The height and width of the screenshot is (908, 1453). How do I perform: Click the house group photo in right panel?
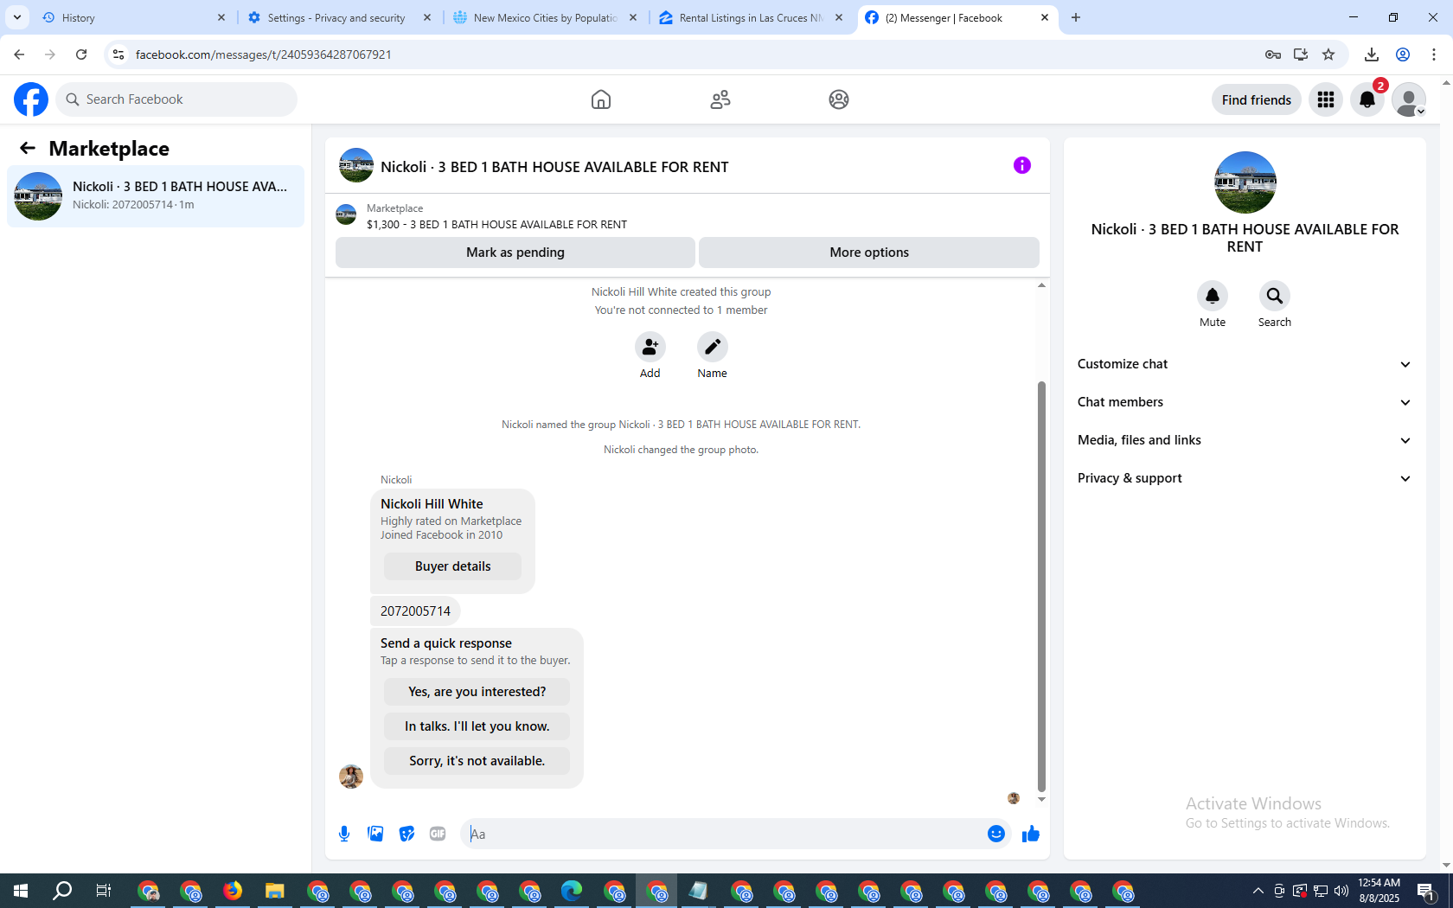(x=1245, y=182)
